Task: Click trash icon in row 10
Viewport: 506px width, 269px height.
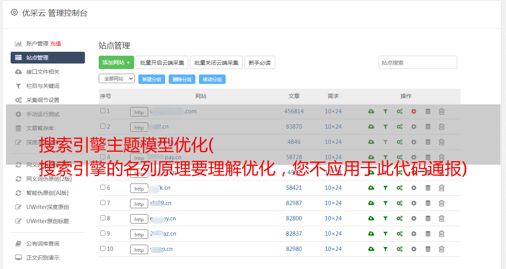Action: 442,249
